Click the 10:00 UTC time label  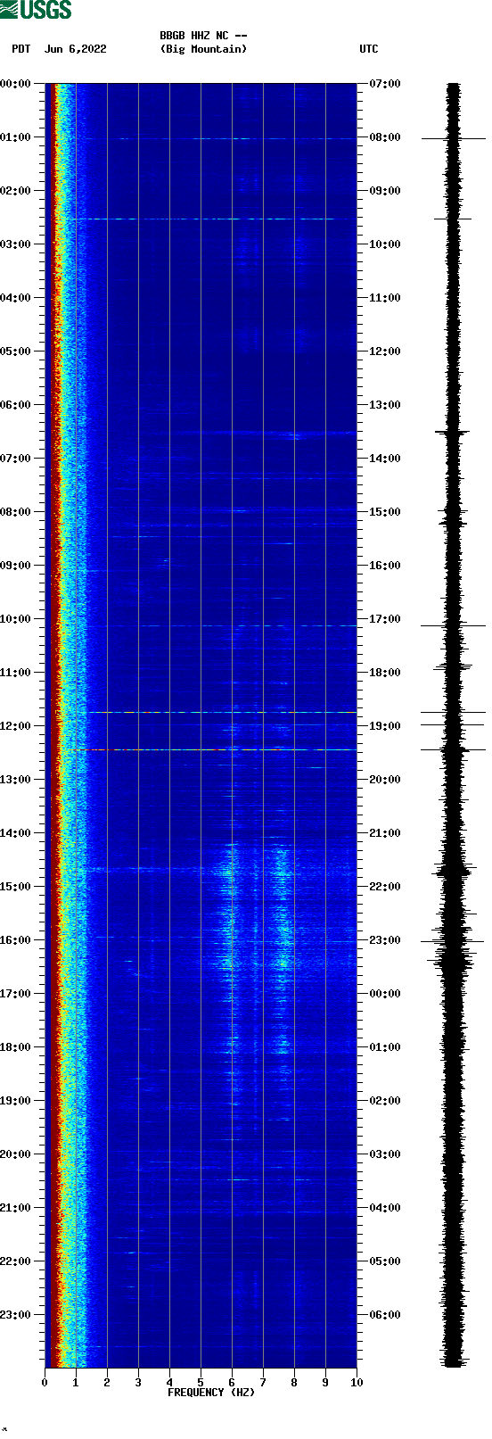(385, 244)
